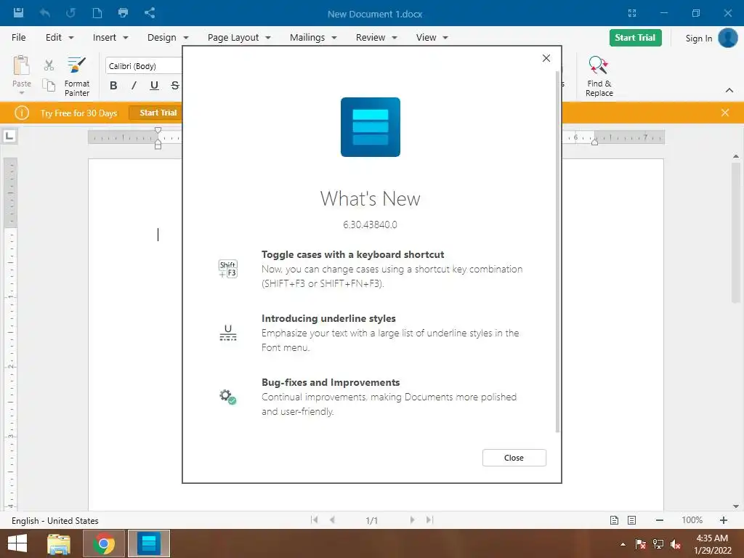Toggle Strikethrough formatting
The height and width of the screenshot is (558, 744).
tap(174, 86)
